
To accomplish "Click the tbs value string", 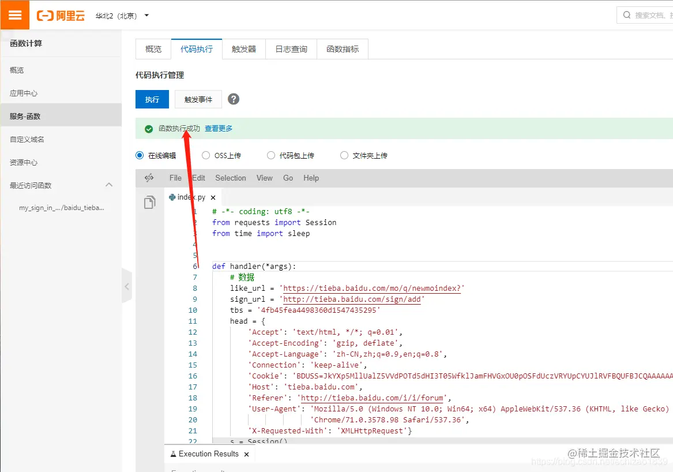I will click(x=318, y=310).
